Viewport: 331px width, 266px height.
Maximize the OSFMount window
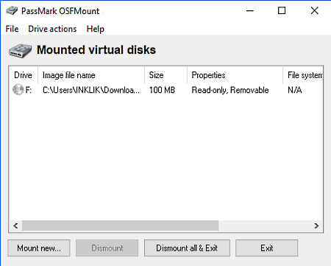282,11
